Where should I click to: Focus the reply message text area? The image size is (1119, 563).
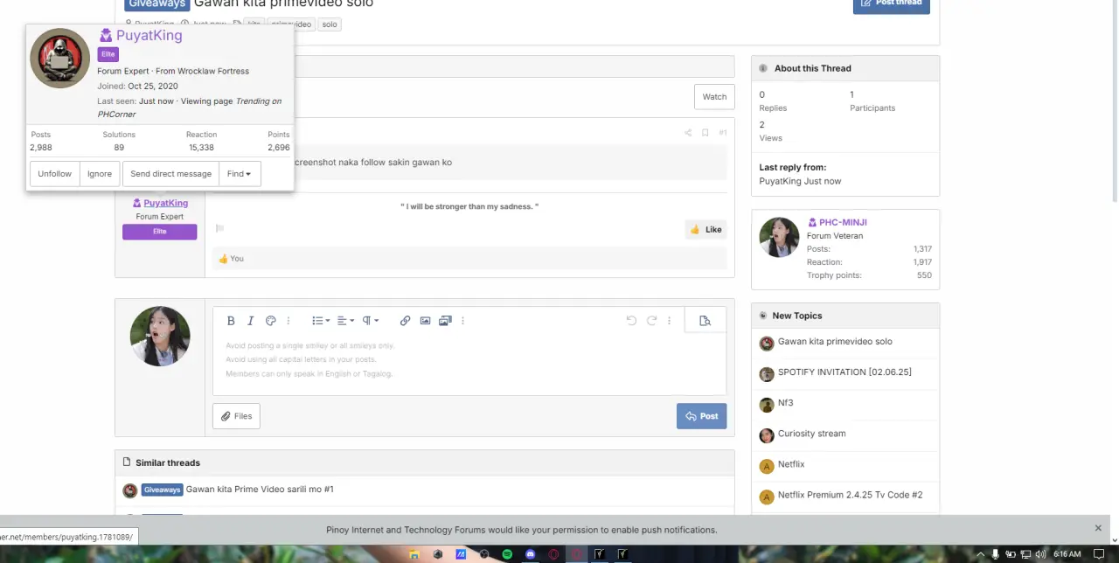coord(469,365)
